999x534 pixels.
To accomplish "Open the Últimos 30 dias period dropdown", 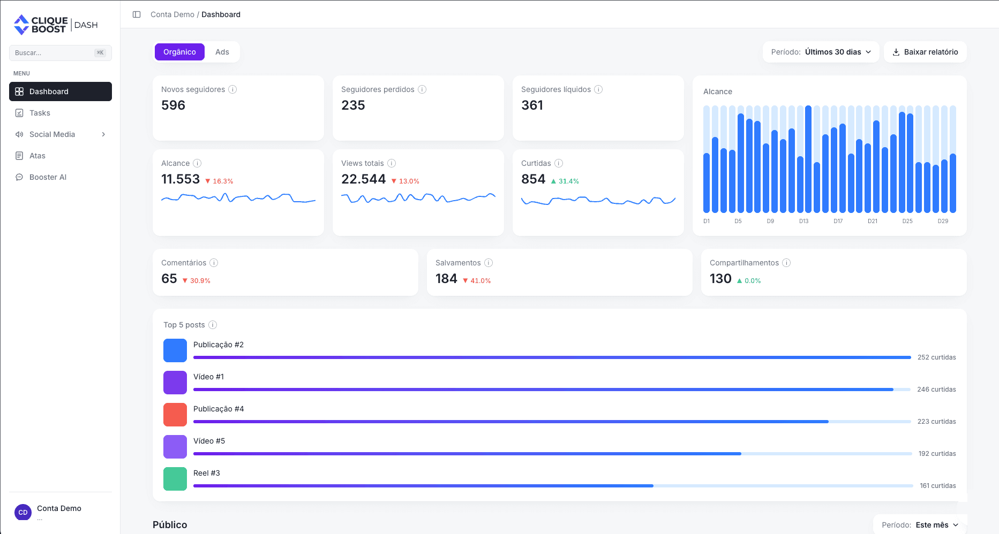I will click(821, 52).
